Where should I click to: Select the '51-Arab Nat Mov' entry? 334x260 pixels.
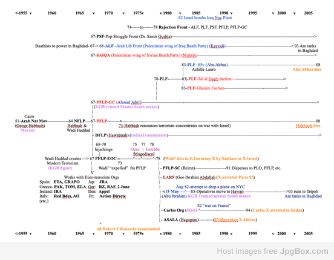pos(31,121)
